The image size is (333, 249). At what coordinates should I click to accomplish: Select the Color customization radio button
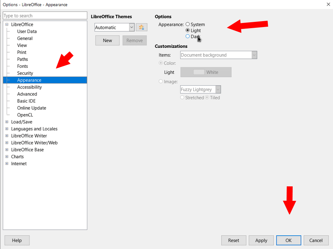(x=161, y=63)
